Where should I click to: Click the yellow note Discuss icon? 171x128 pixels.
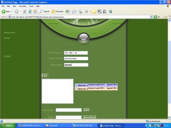click(94, 11)
